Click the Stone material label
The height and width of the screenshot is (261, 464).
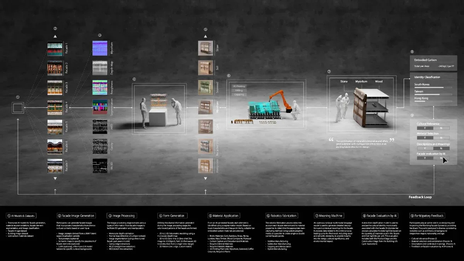(344, 82)
